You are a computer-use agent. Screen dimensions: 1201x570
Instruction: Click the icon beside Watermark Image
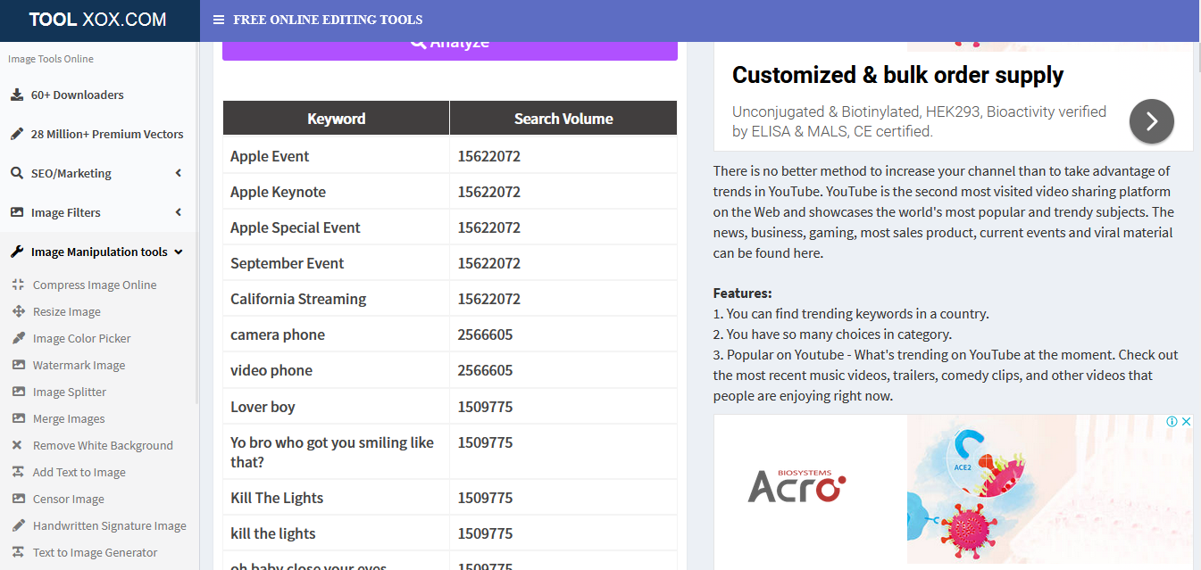18,365
